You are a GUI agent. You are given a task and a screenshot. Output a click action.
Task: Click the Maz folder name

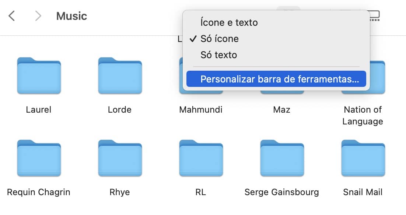pyautogui.click(x=282, y=110)
